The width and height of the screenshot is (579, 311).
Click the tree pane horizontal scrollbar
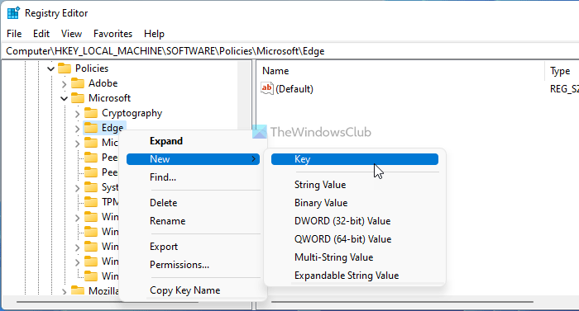click(107, 302)
